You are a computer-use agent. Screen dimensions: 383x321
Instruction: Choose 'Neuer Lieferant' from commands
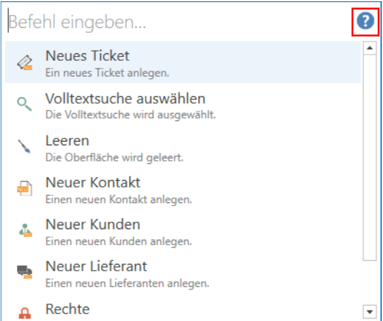[96, 266]
